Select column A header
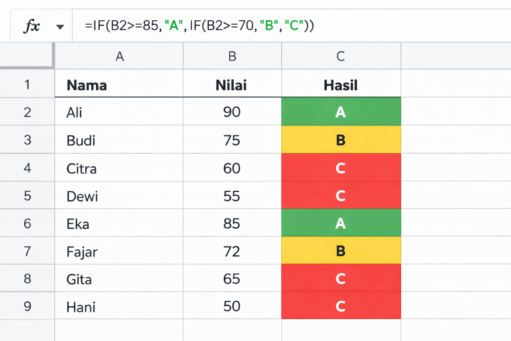Screen dimensions: 511x341 pos(119,56)
